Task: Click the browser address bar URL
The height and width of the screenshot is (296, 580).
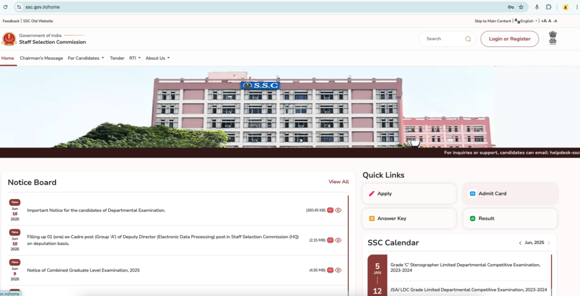Action: click(x=42, y=7)
